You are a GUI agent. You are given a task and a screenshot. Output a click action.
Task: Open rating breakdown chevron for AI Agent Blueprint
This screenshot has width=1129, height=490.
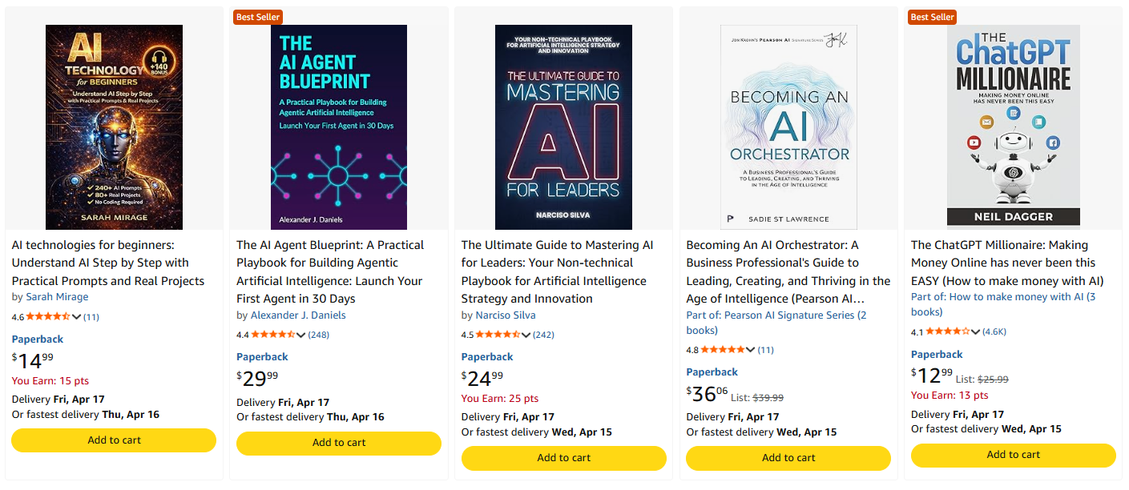click(302, 335)
